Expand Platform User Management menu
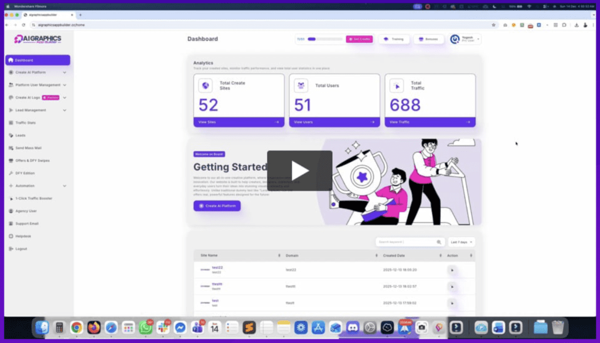The height and width of the screenshot is (343, 600). tap(64, 85)
